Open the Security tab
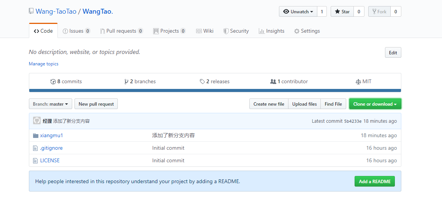This screenshot has width=442, height=209. tap(236, 31)
